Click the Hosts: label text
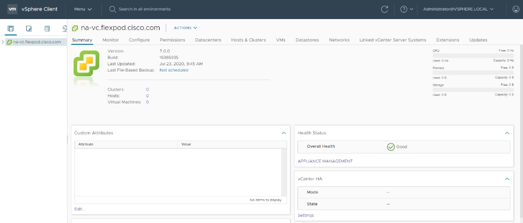 click(113, 96)
